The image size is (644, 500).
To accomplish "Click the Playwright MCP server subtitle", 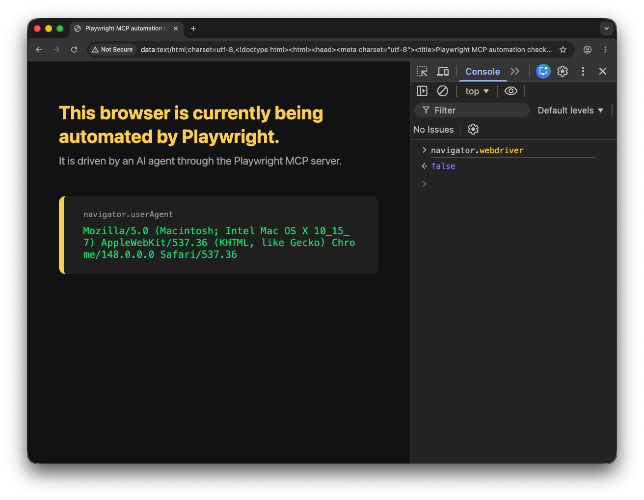I will coord(200,161).
